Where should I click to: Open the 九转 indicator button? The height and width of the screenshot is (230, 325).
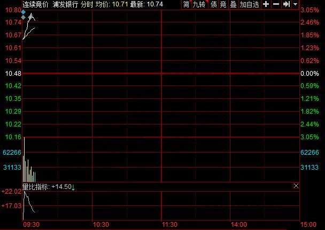[x=199, y=4]
